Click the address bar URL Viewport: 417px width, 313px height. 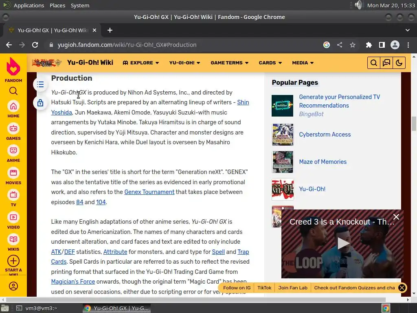point(127,45)
